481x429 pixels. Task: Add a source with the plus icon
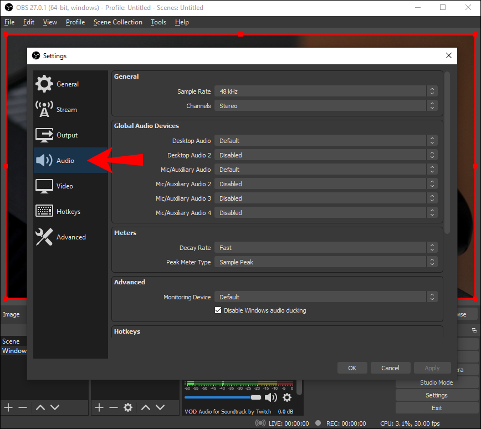tap(99, 407)
